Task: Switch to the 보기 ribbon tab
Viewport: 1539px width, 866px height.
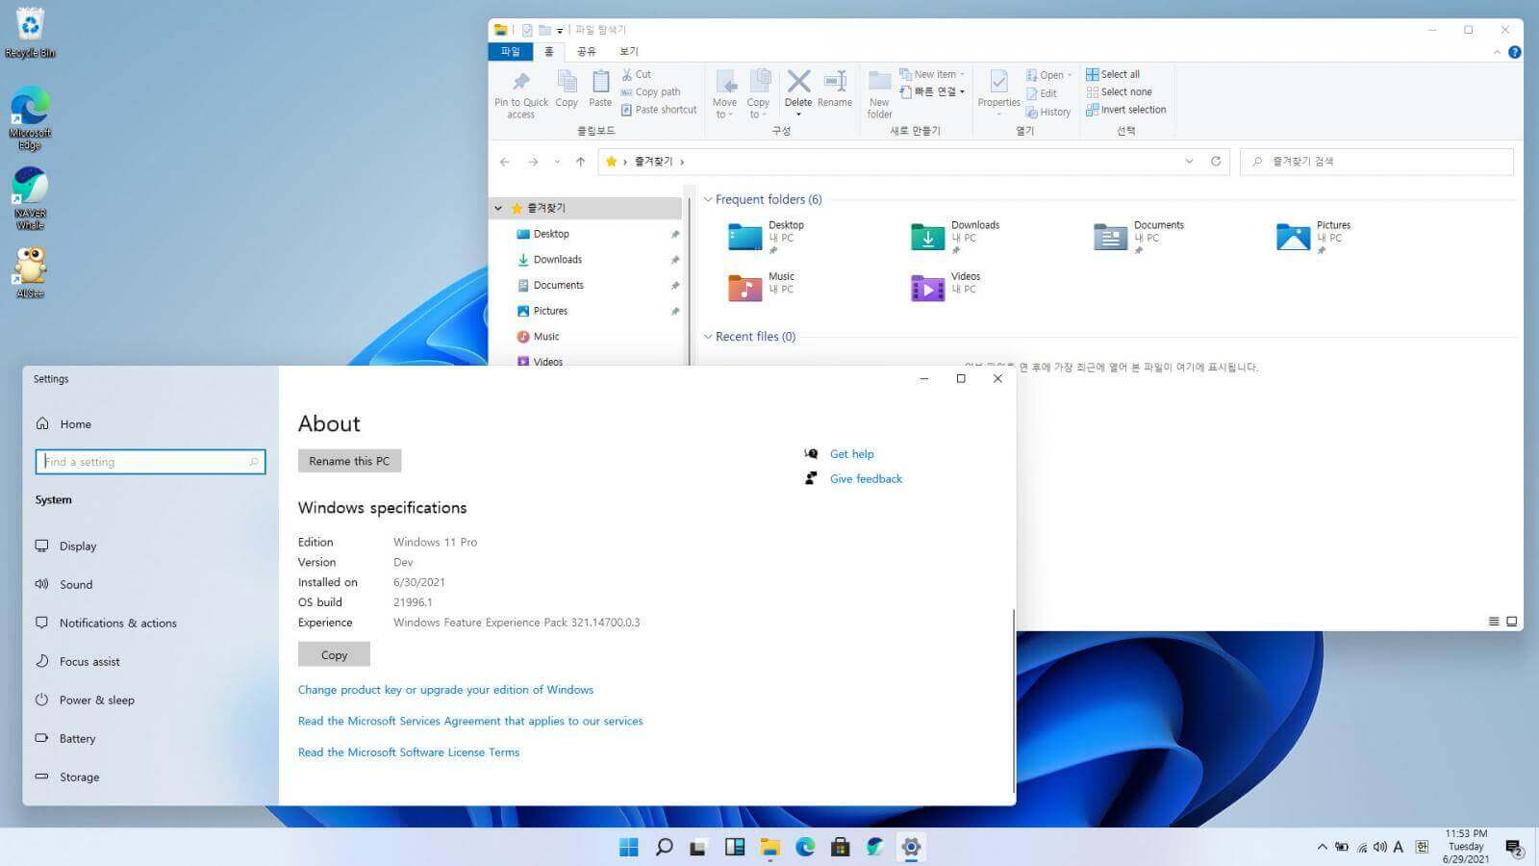Action: point(629,52)
